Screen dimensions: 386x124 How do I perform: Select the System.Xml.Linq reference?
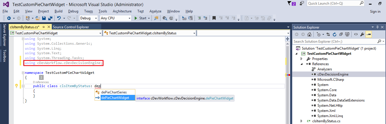click(330, 116)
